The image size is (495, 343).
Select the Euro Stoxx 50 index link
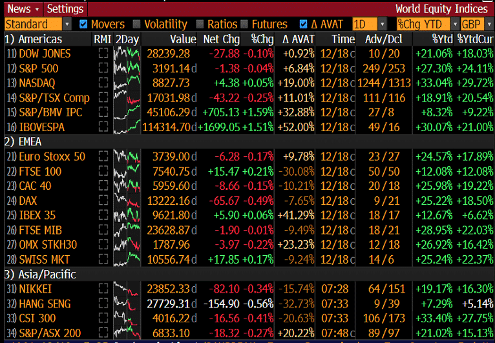pos(52,156)
